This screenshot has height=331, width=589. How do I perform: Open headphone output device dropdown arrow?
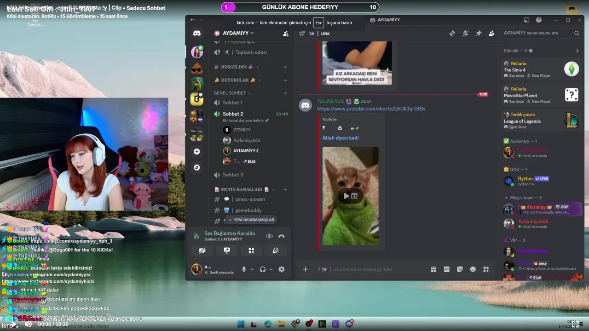pos(271,269)
